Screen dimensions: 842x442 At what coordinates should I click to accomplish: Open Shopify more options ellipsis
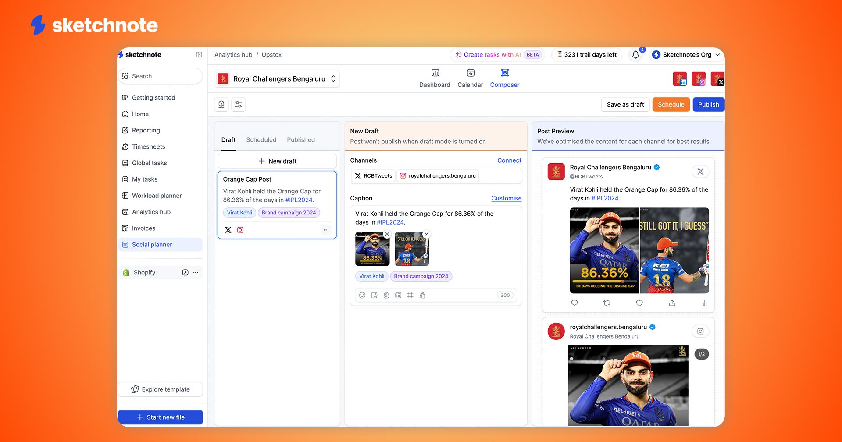point(196,272)
